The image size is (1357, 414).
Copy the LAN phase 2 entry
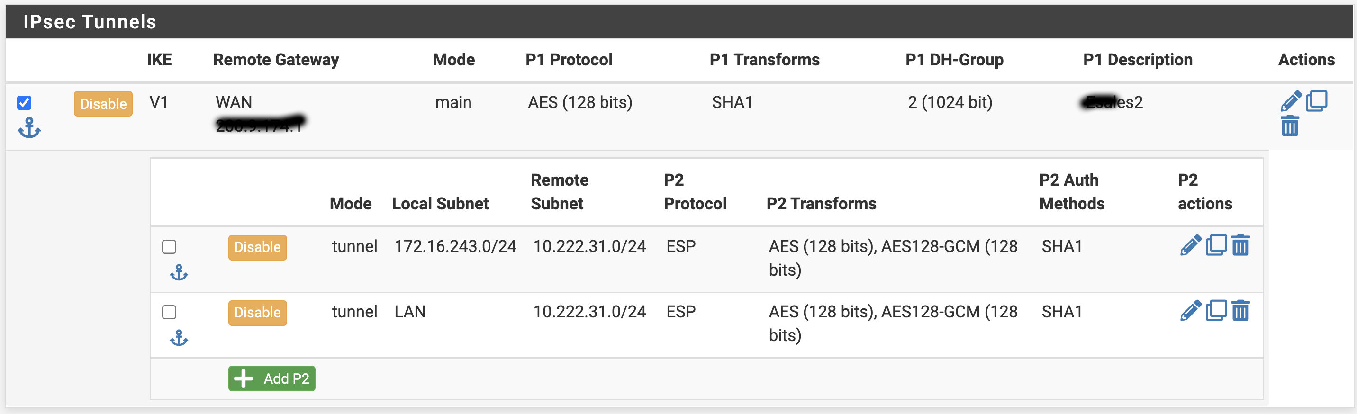coord(1216,311)
